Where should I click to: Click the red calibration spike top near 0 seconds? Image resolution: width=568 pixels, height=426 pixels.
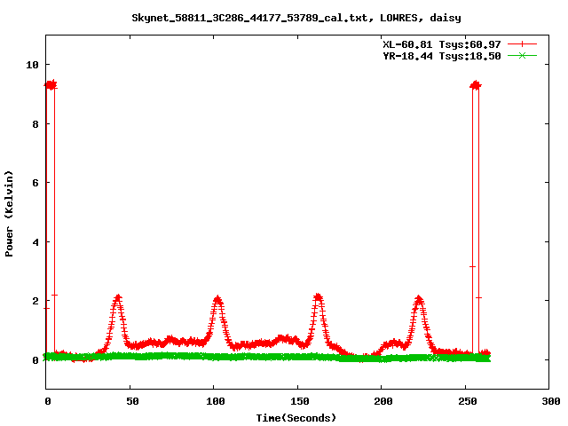tap(51, 85)
